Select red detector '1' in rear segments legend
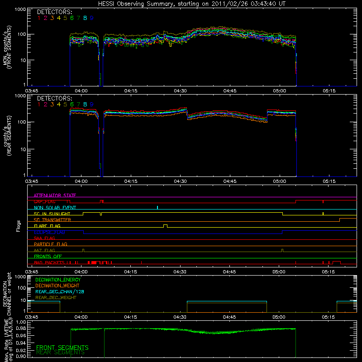 click(x=39, y=105)
